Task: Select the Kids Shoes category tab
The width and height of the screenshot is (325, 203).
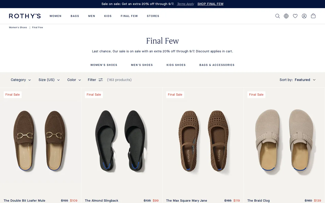Action: pyautogui.click(x=176, y=65)
